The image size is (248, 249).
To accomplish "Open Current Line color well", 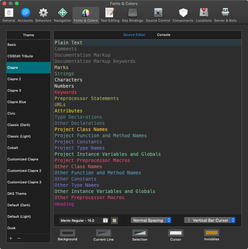I will click(x=104, y=233).
